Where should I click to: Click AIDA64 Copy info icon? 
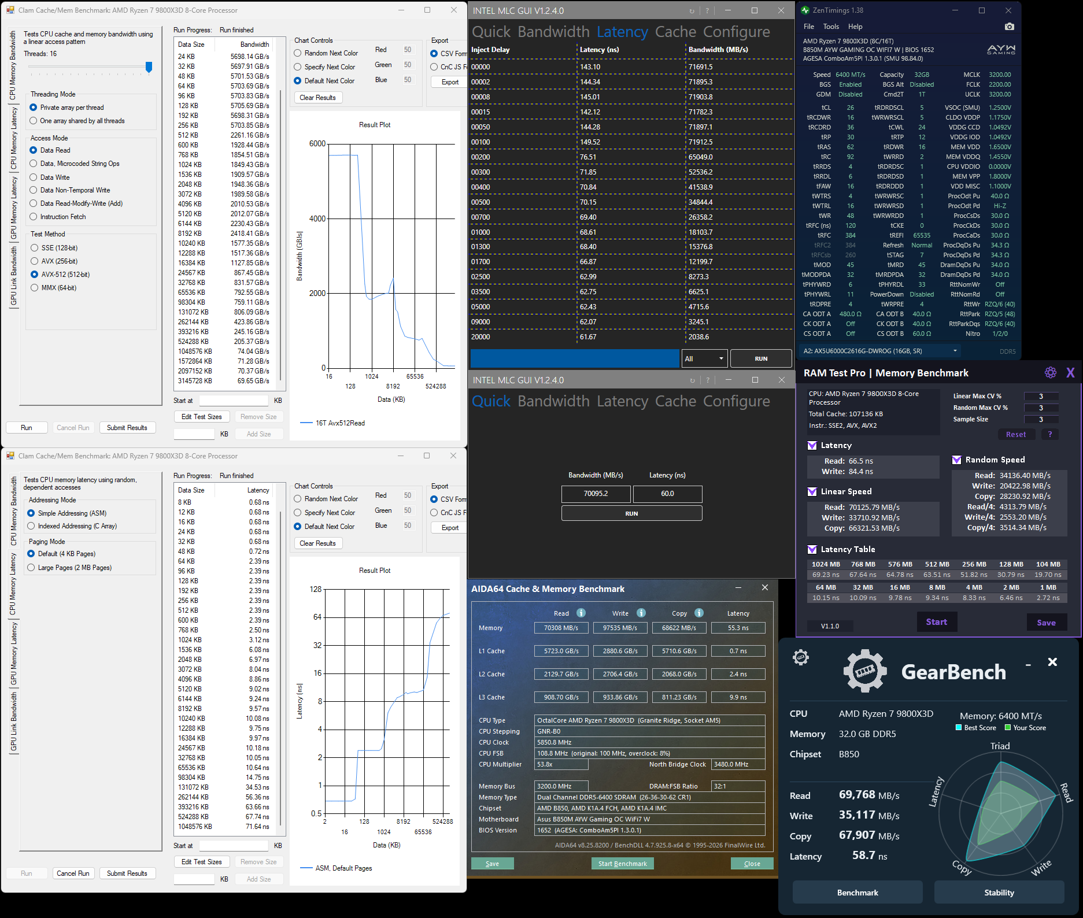coord(699,613)
